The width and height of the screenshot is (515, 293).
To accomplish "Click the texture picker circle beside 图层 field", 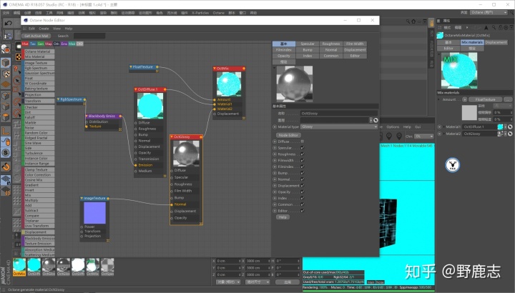I will 376,120.
